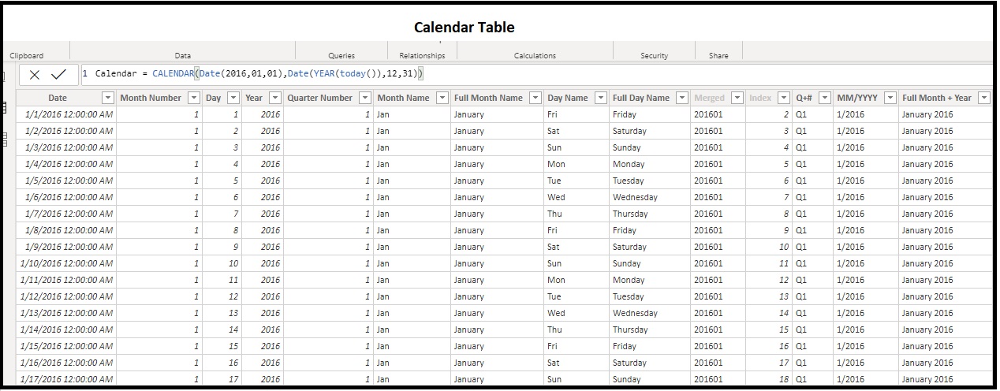Click the Queries ribbon group label

341,55
